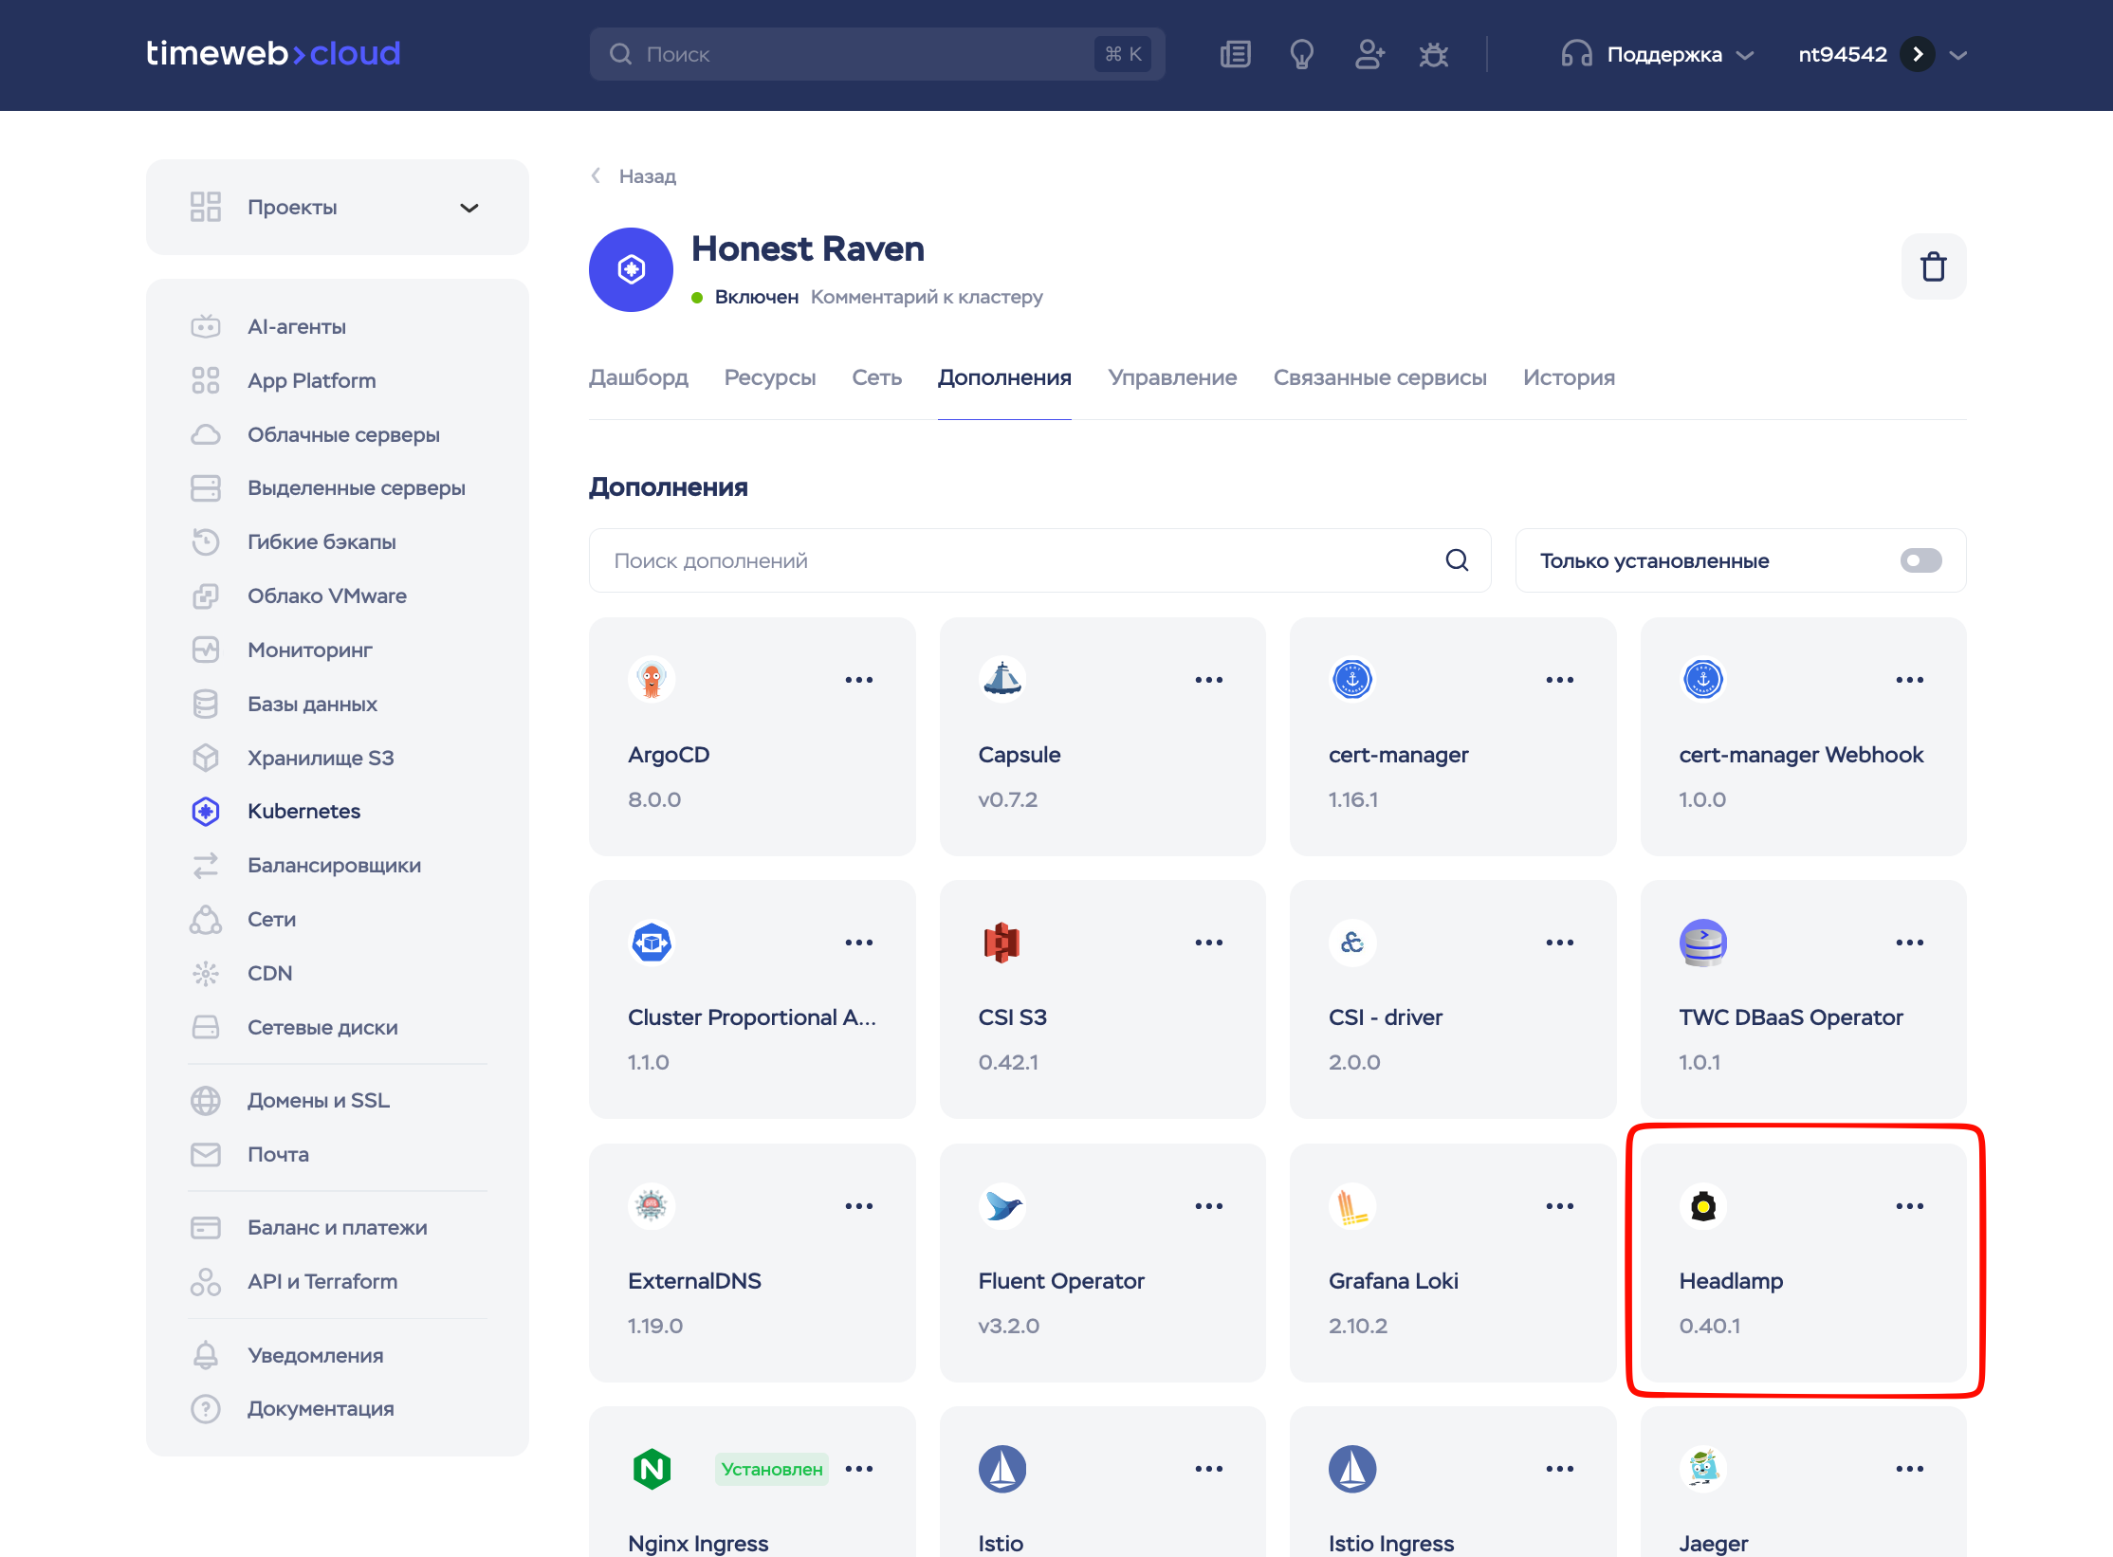This screenshot has height=1557, width=2113.
Task: Open Kubernetes in the sidebar
Action: 303,811
